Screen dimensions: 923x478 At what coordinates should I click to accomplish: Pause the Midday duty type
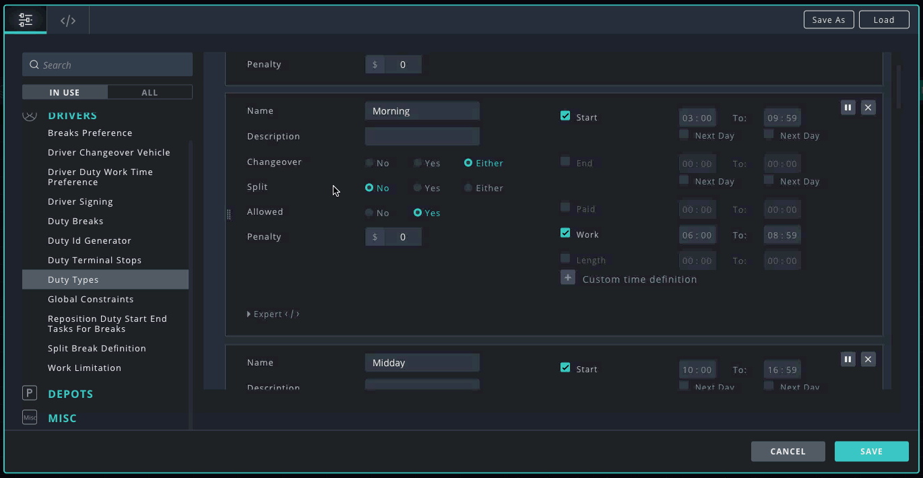(848, 360)
